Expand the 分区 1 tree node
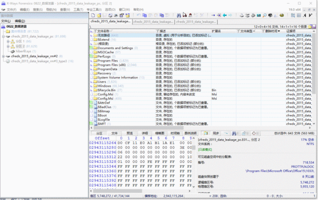The width and height of the screenshot is (318, 200). click(x=8, y=41)
